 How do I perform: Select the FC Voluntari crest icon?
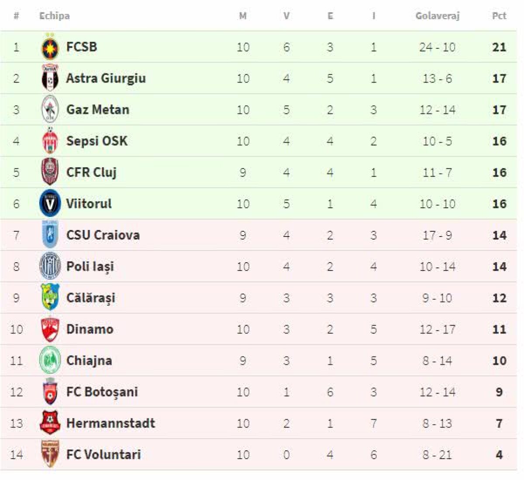tap(50, 455)
